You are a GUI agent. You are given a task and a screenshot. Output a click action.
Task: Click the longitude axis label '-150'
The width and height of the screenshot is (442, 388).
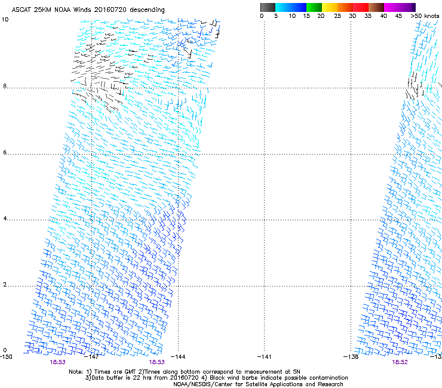point(6,357)
